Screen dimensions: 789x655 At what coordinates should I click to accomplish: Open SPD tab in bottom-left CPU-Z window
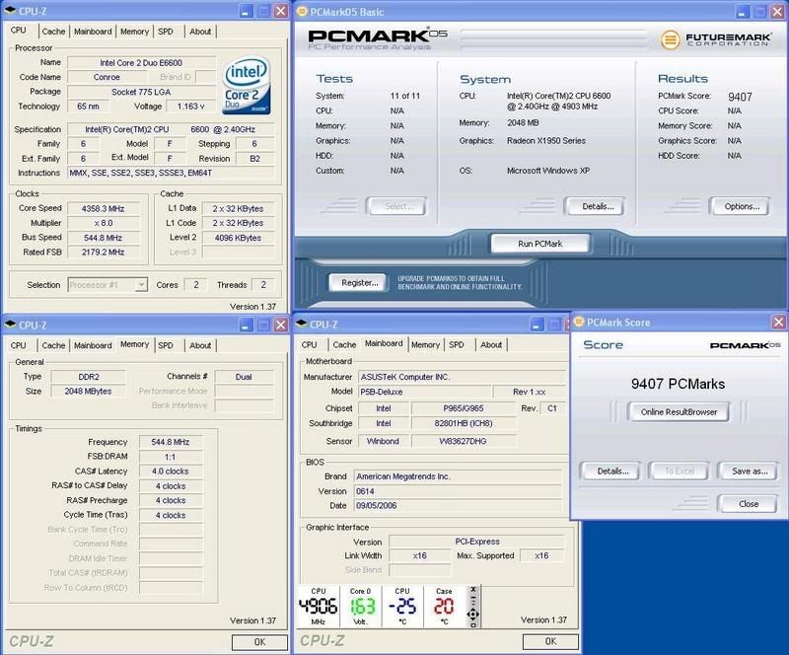[166, 345]
